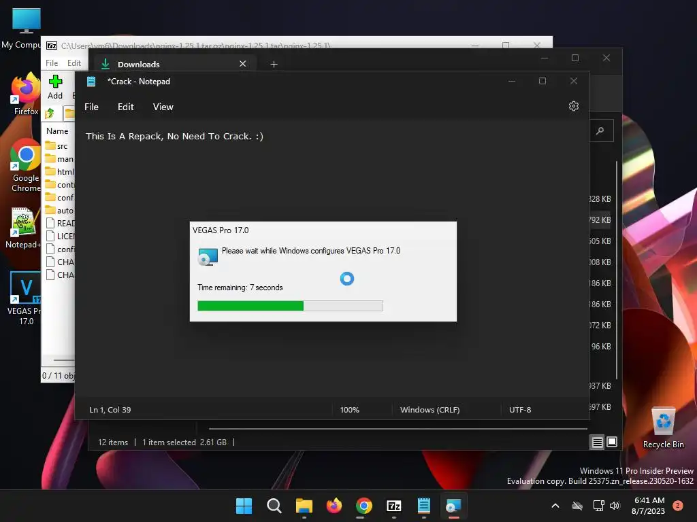Select the auto folder in 7-Zip
The image size is (697, 522).
click(60, 211)
